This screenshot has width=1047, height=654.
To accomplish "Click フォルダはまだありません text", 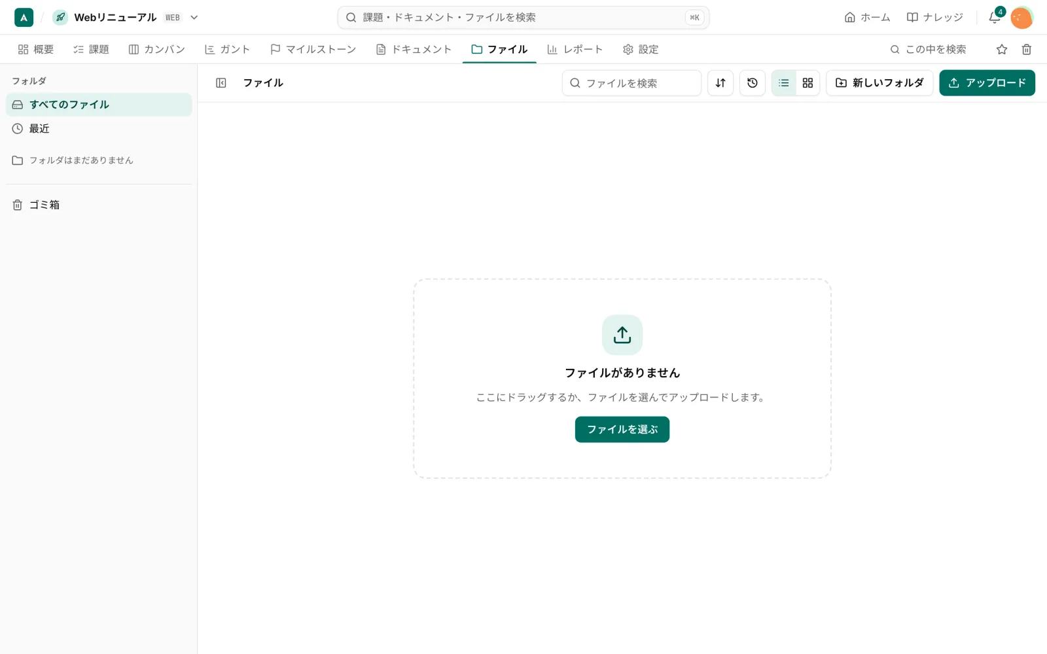I will pyautogui.click(x=81, y=160).
